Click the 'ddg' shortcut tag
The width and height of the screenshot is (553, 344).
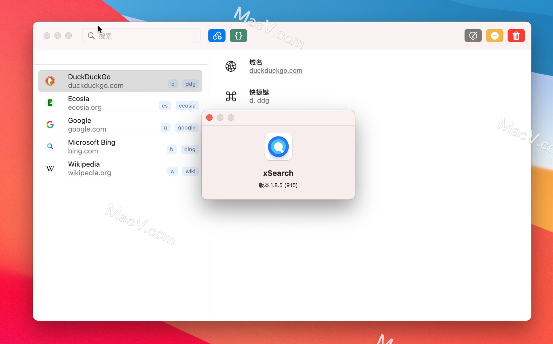pyautogui.click(x=190, y=84)
